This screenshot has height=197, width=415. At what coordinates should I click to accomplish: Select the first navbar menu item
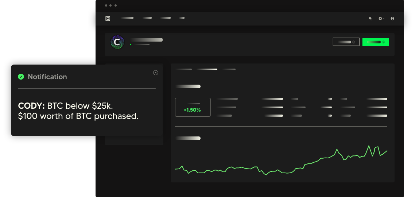click(x=127, y=18)
